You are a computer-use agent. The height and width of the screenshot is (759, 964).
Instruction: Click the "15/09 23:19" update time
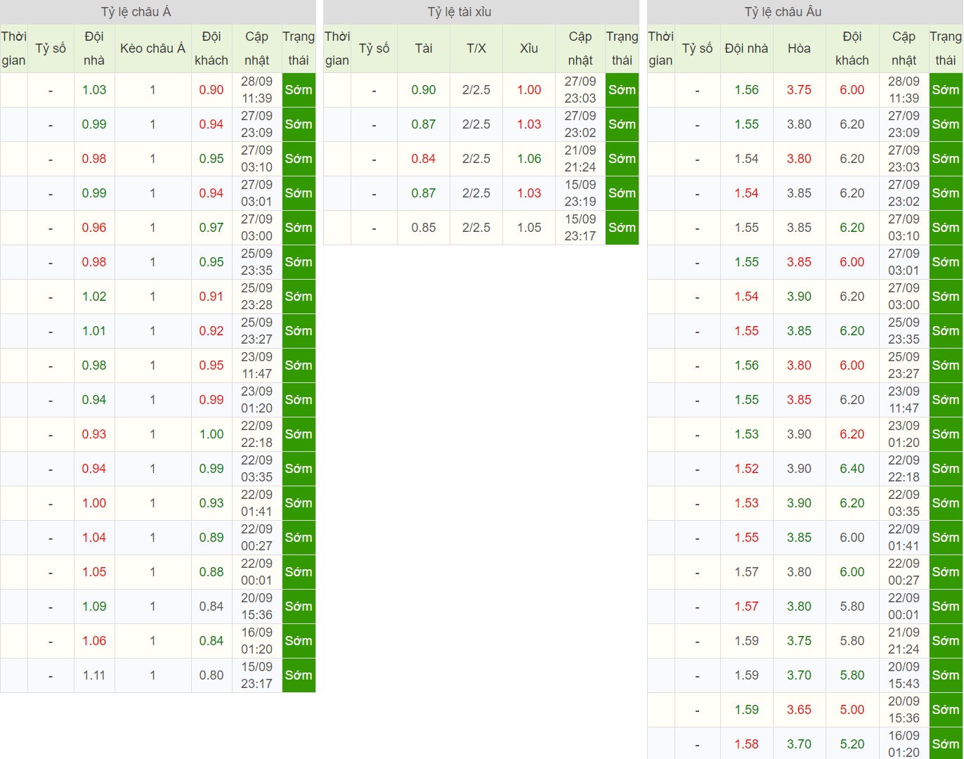[580, 193]
